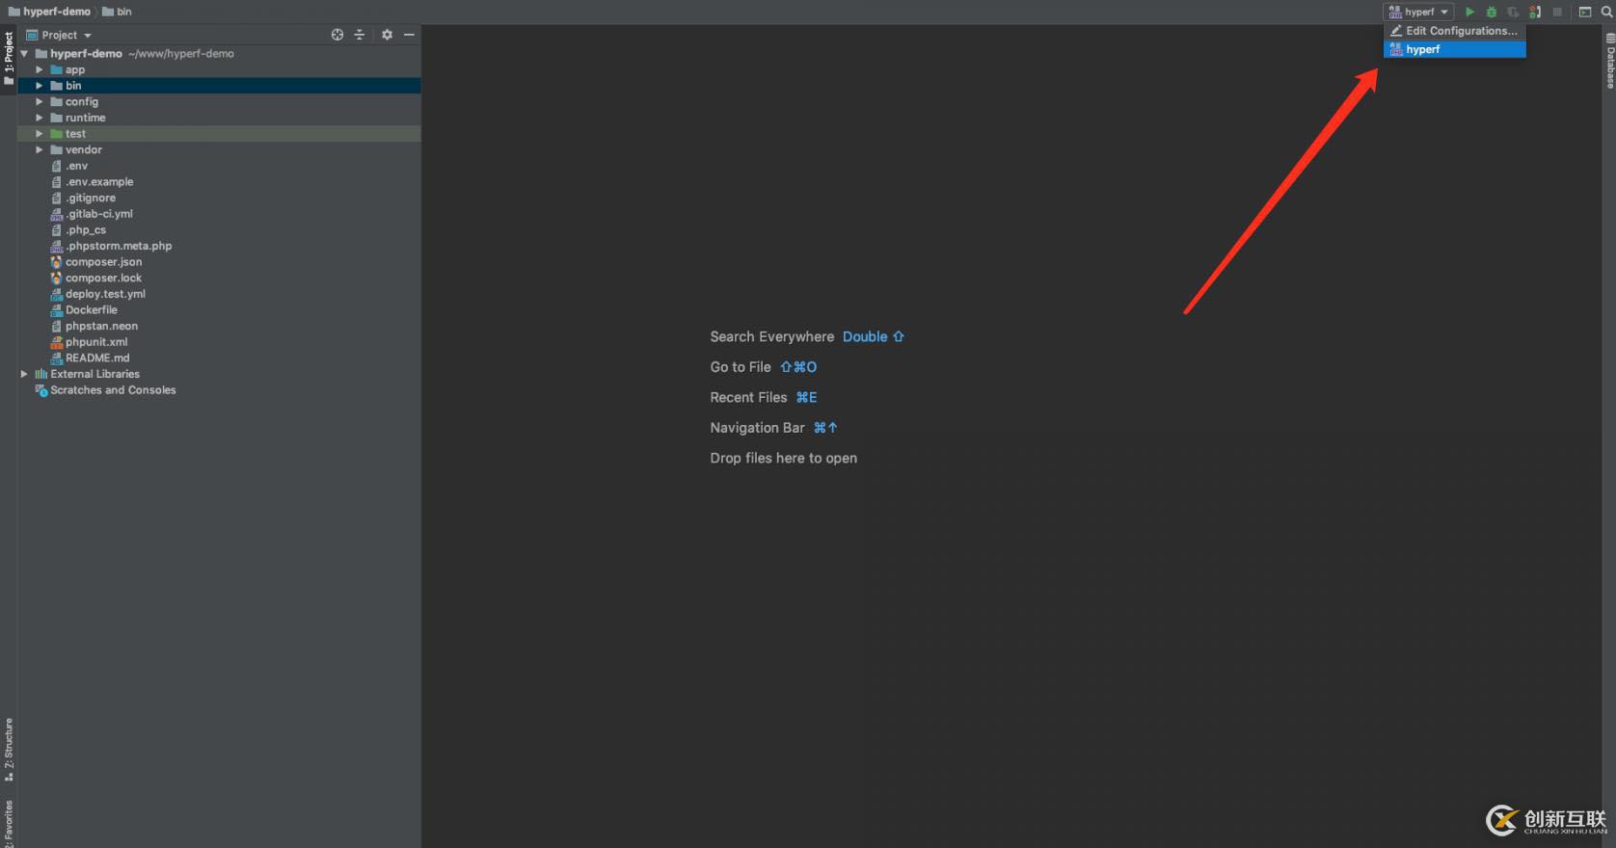The height and width of the screenshot is (848, 1616).
Task: Collapse all nodes in Project panel
Action: (360, 35)
